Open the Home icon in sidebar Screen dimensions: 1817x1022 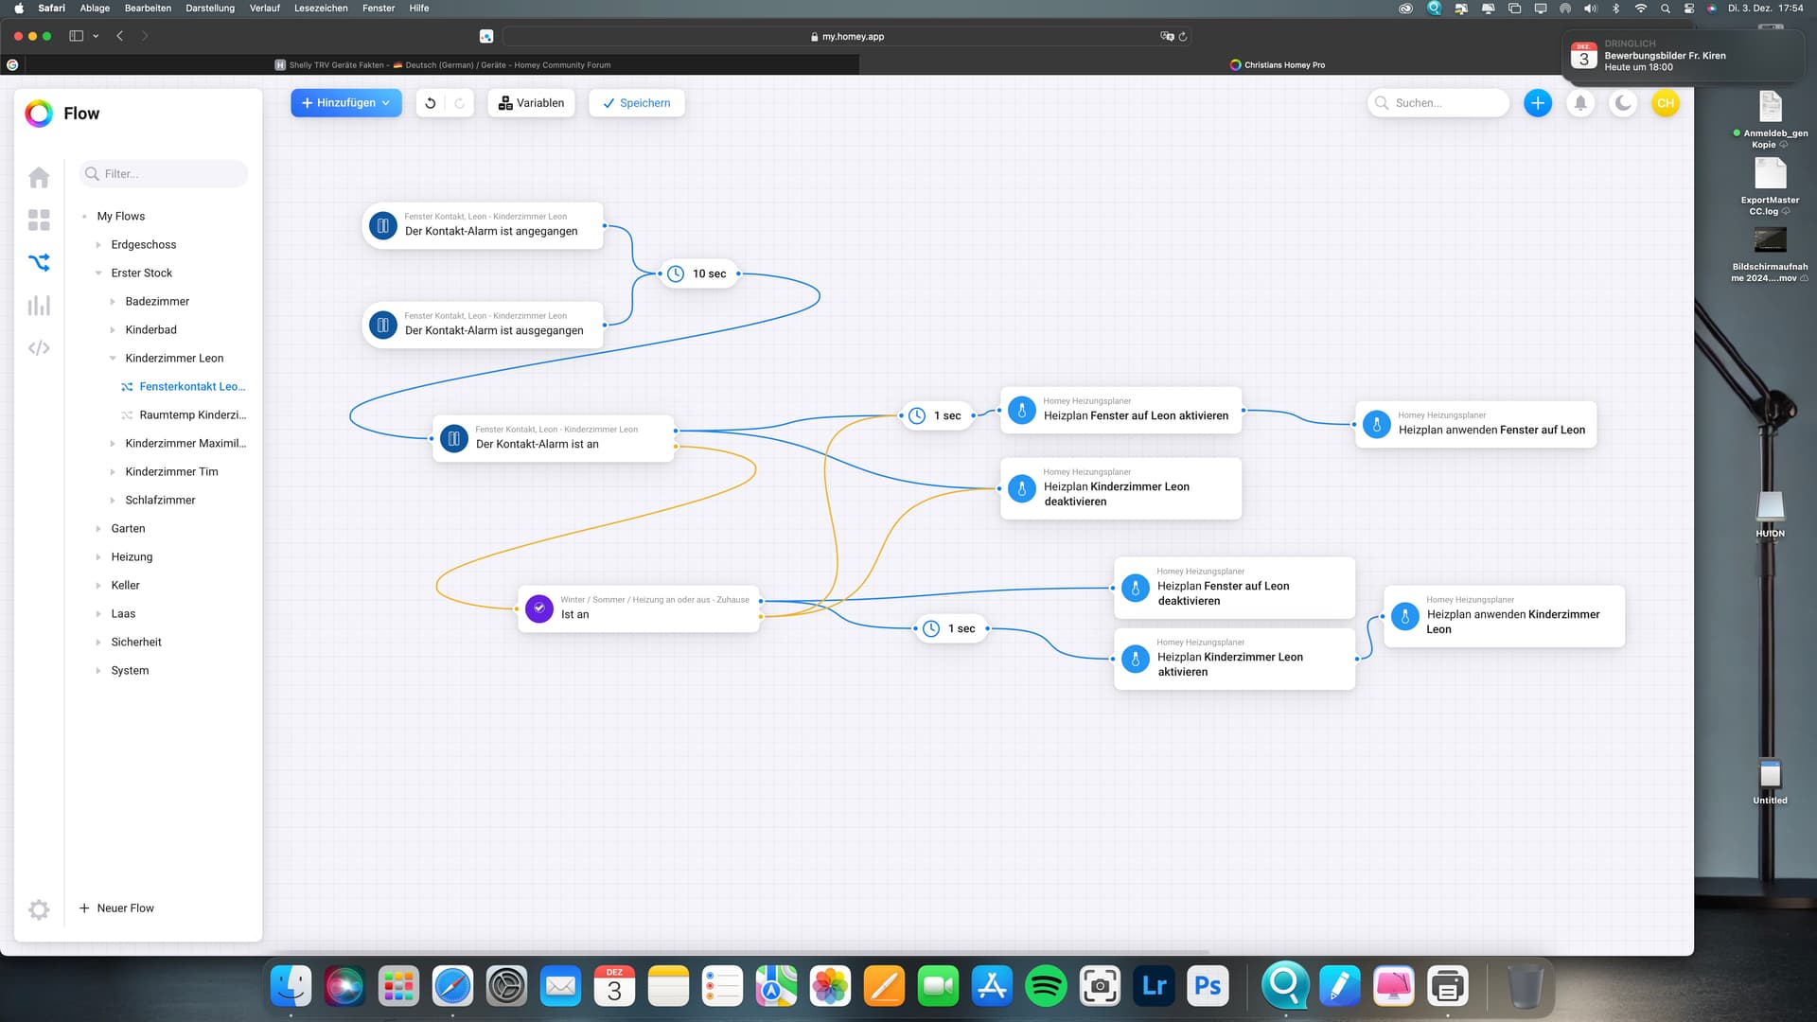click(39, 178)
